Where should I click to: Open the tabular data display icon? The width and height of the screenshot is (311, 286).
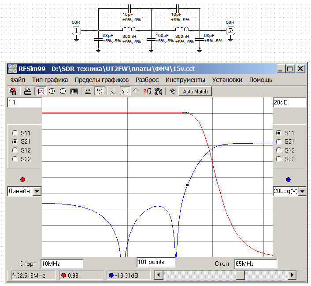74,91
